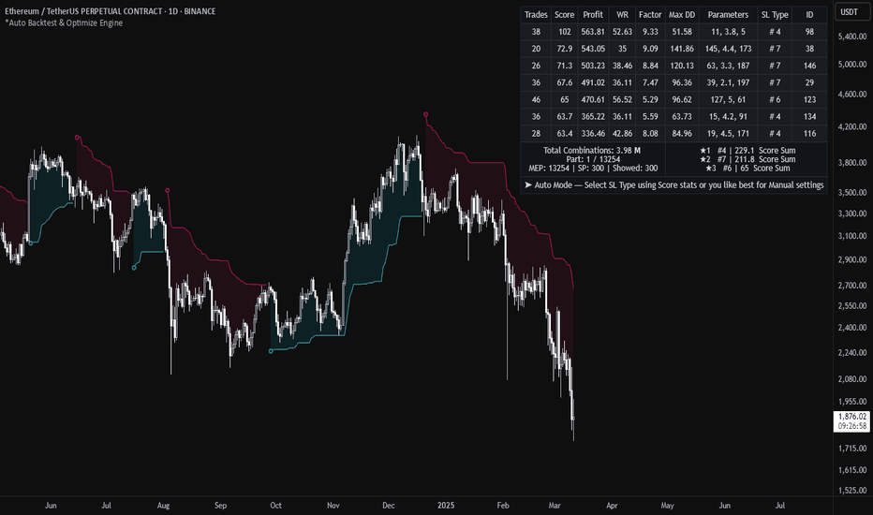Click the parameters cell 63, 3.3, 187
This screenshot has height=515, width=873.
tap(728, 66)
